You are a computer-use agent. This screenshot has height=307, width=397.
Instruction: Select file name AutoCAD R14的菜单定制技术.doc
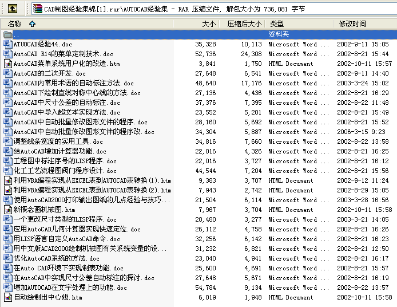pos(63,54)
